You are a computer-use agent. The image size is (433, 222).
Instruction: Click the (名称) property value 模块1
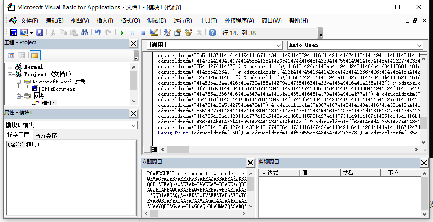click(80, 145)
